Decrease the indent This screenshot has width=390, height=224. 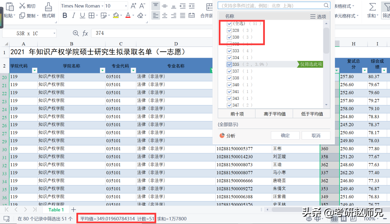183,6
